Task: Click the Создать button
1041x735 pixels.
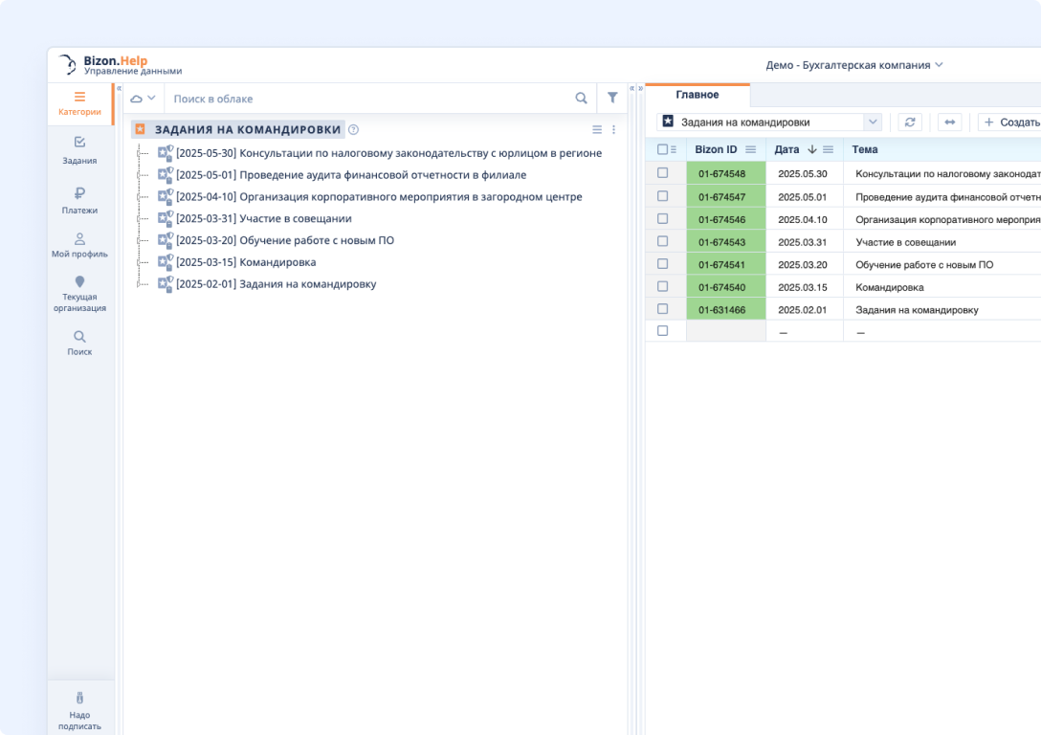Action: (x=1010, y=122)
